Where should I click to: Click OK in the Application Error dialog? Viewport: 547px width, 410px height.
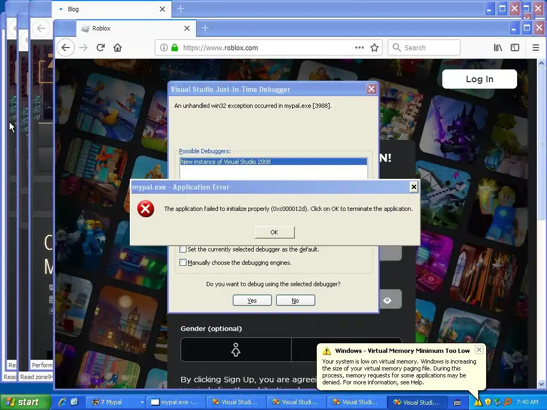[x=275, y=232]
